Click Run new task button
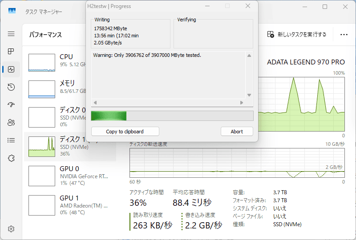This screenshot has height=240, width=356. point(297,34)
